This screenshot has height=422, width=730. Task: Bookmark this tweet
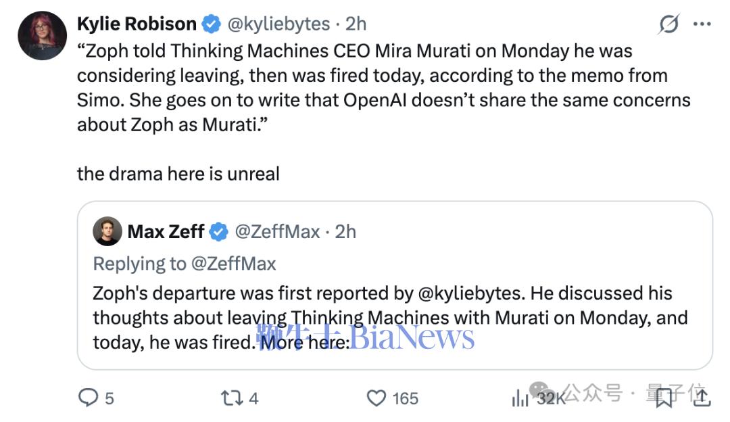[x=664, y=398]
